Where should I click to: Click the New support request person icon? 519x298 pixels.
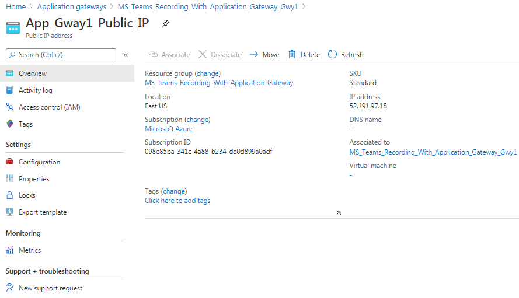[9, 288]
